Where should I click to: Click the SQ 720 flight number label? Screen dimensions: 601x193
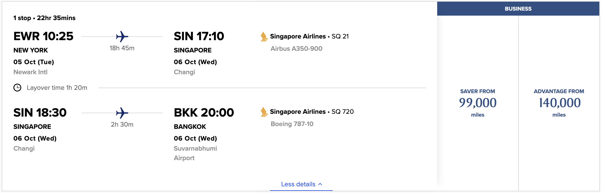[x=343, y=112]
